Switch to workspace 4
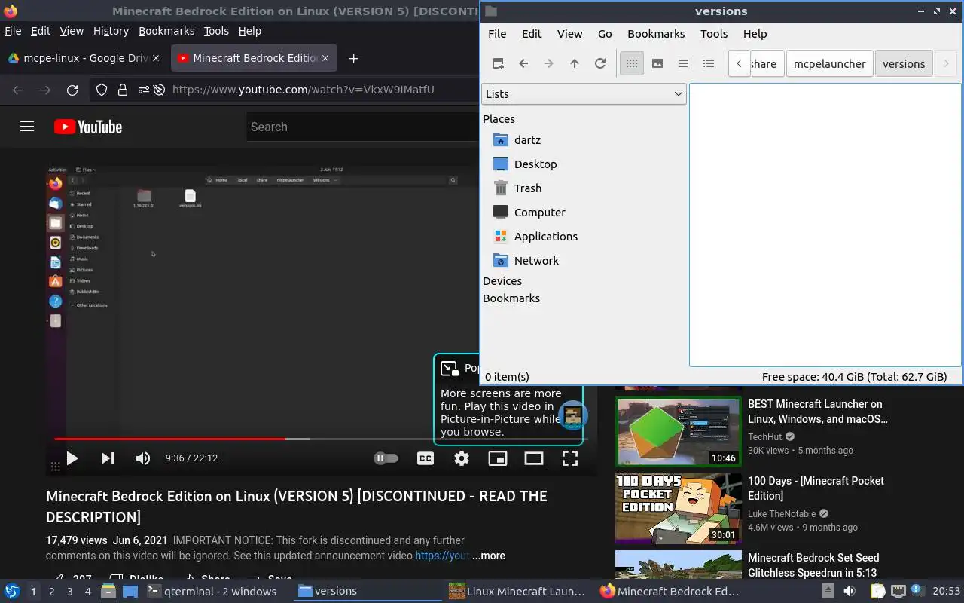 (87, 592)
